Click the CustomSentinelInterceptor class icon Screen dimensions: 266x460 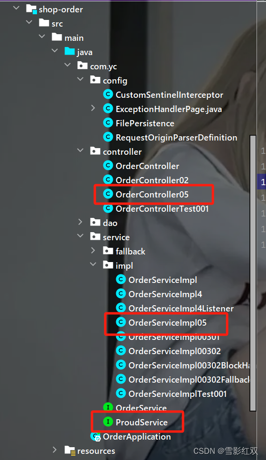tap(108, 94)
